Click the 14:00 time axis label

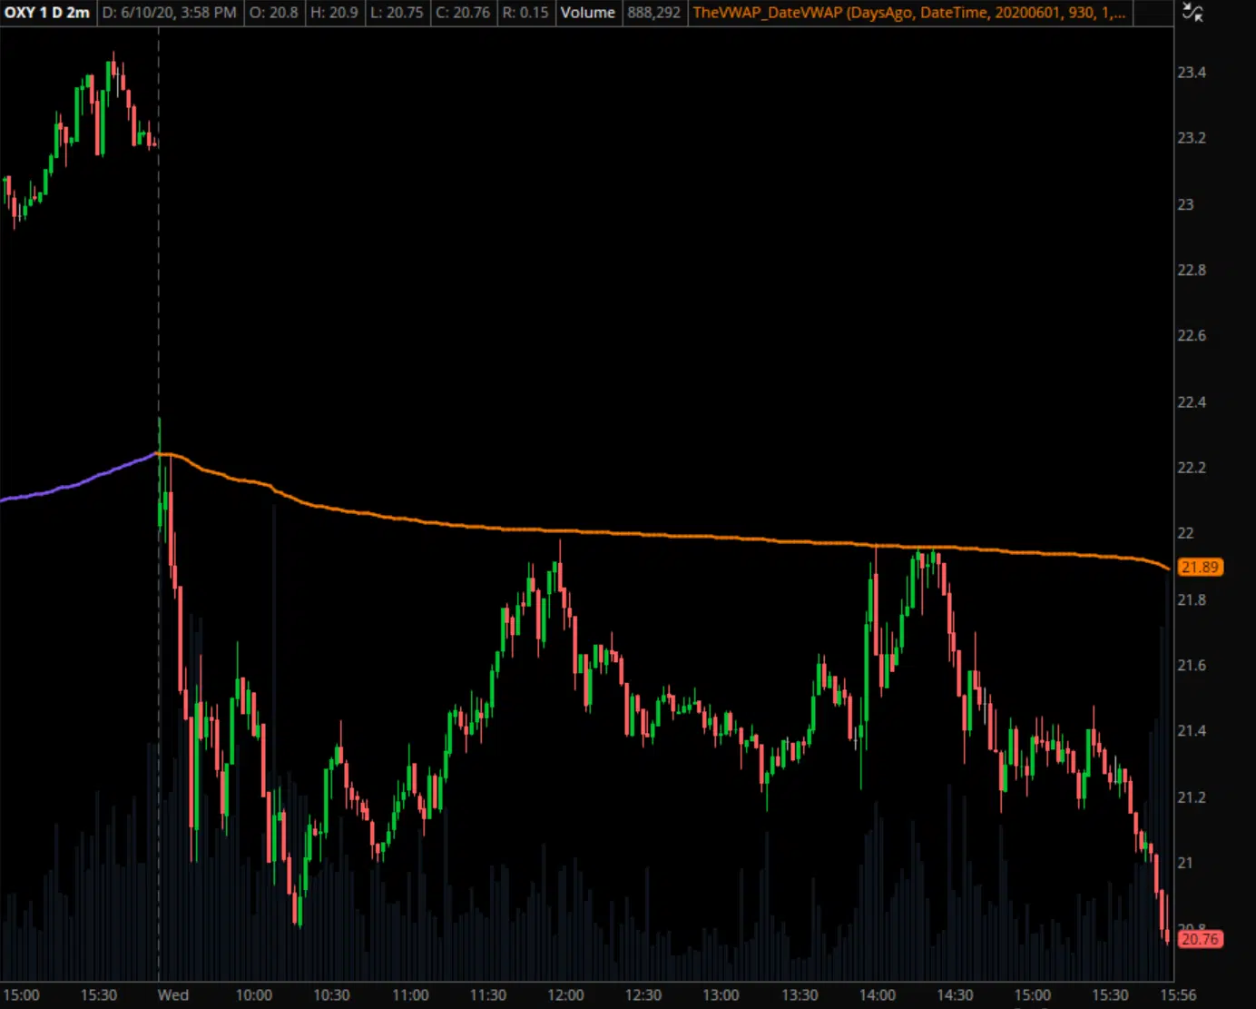(878, 995)
